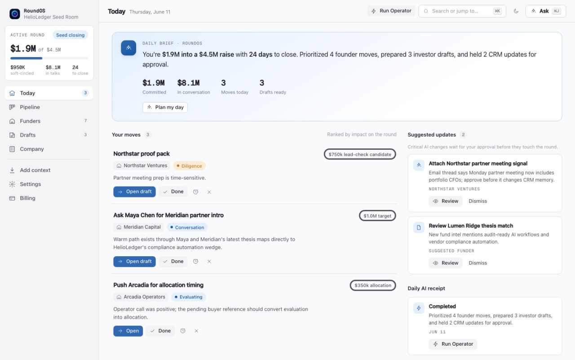Snooze the Push Arcadia move
Screen dimensions: 575x360
(x=183, y=331)
